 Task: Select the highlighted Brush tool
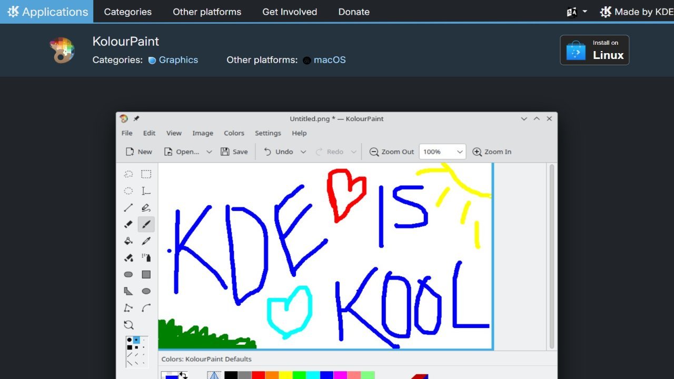coord(146,224)
